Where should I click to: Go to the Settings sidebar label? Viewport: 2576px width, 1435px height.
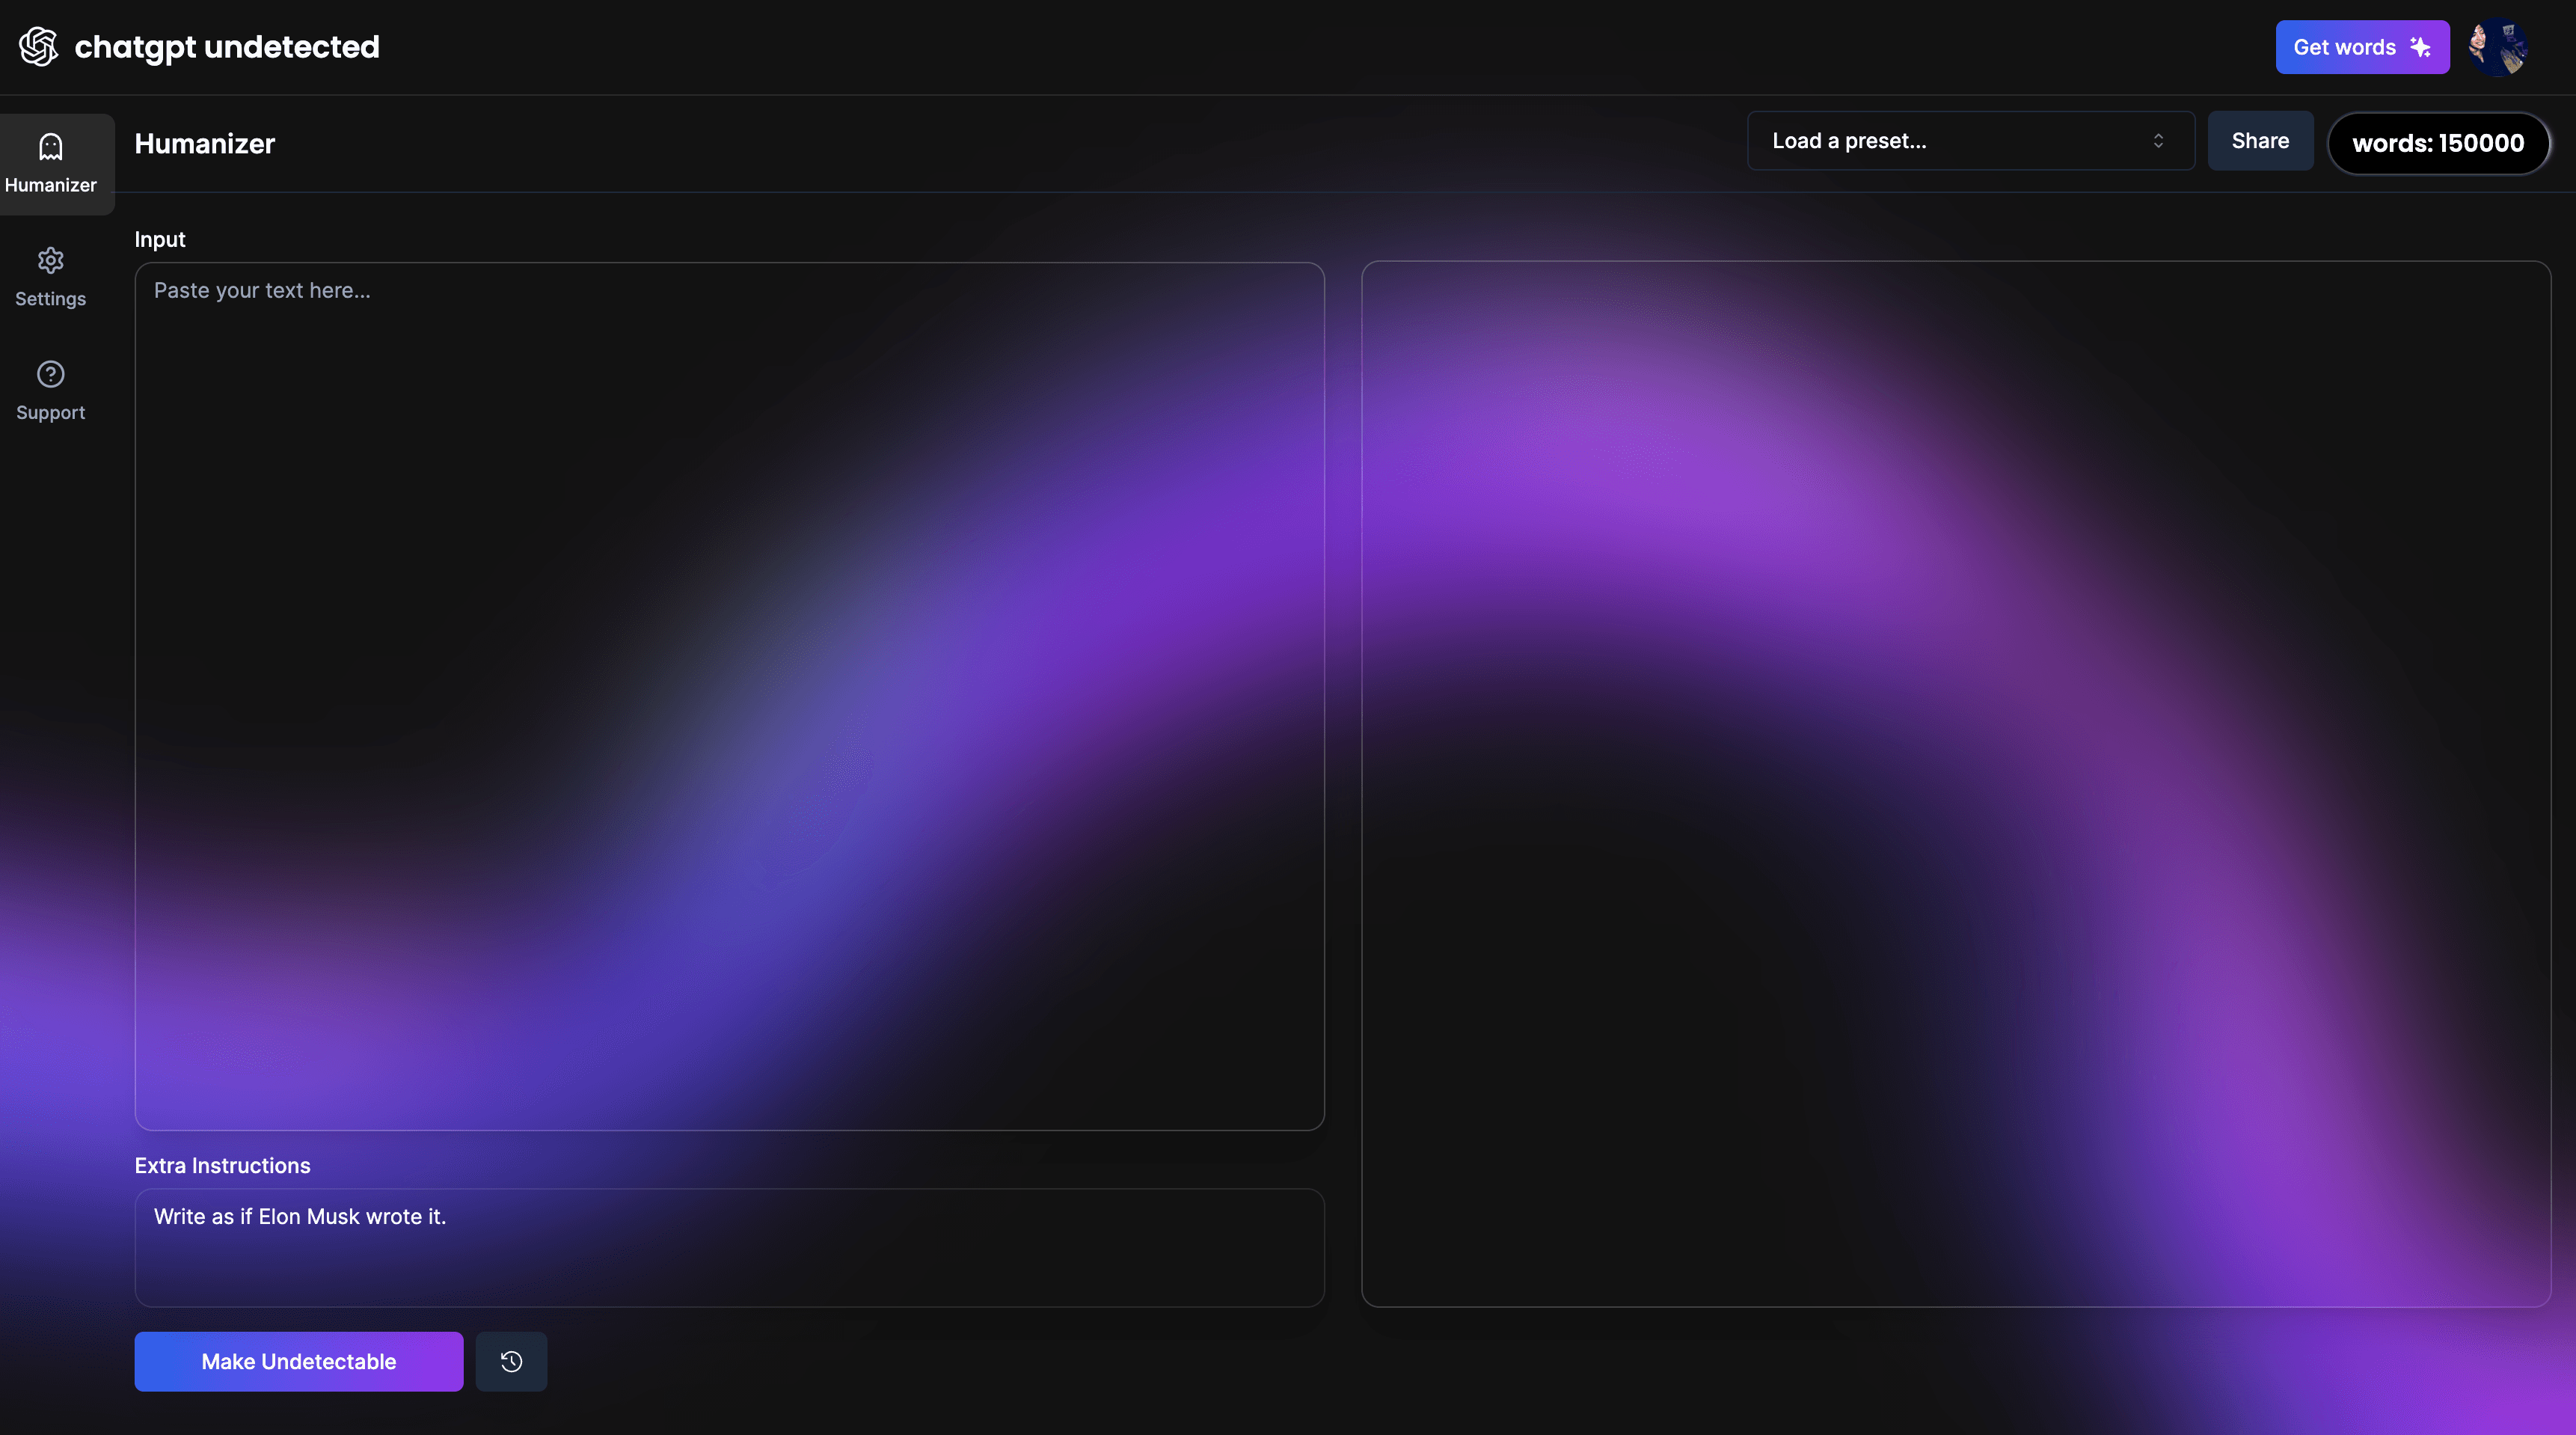50,299
